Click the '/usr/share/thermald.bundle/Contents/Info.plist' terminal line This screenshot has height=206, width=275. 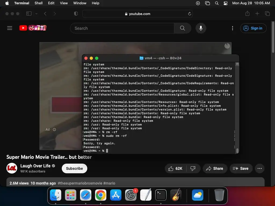tap(152, 106)
